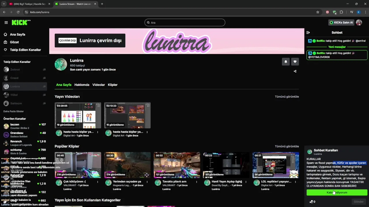The width and height of the screenshot is (369, 207).
Task: Open Creed followed channel
Action: 25,78
